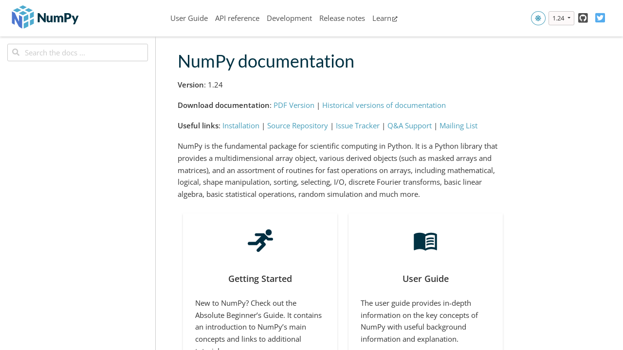The height and width of the screenshot is (350, 623).
Task: Open the Mailing List link
Action: click(x=458, y=125)
